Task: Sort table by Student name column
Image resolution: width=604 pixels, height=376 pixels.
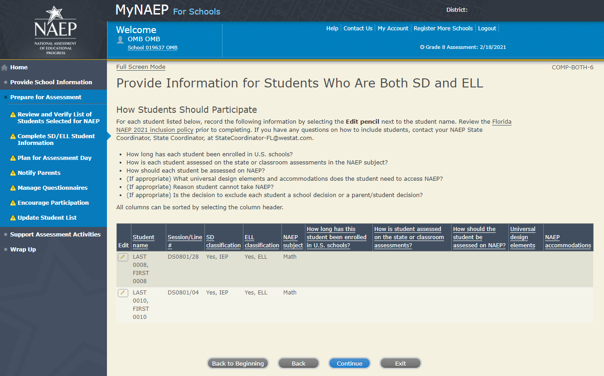Action: click(x=143, y=241)
